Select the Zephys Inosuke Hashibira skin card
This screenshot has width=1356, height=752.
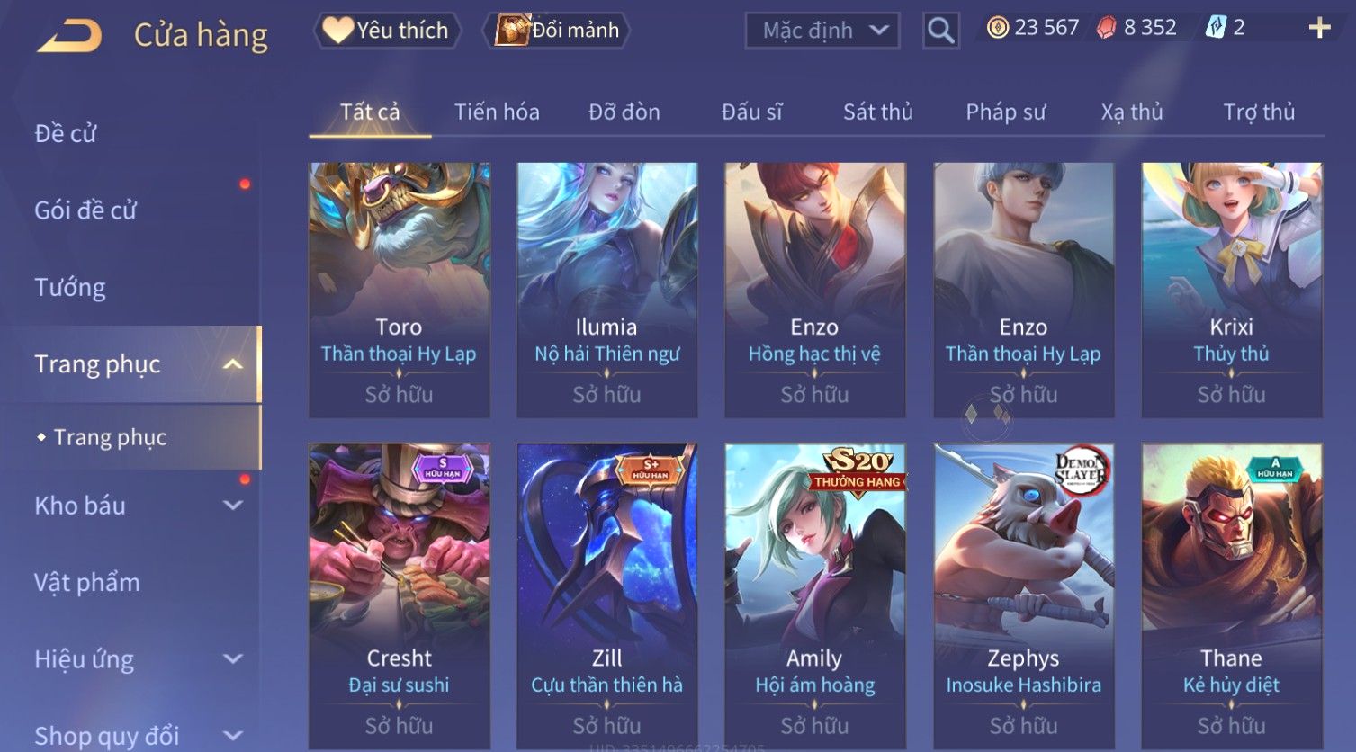1023,595
